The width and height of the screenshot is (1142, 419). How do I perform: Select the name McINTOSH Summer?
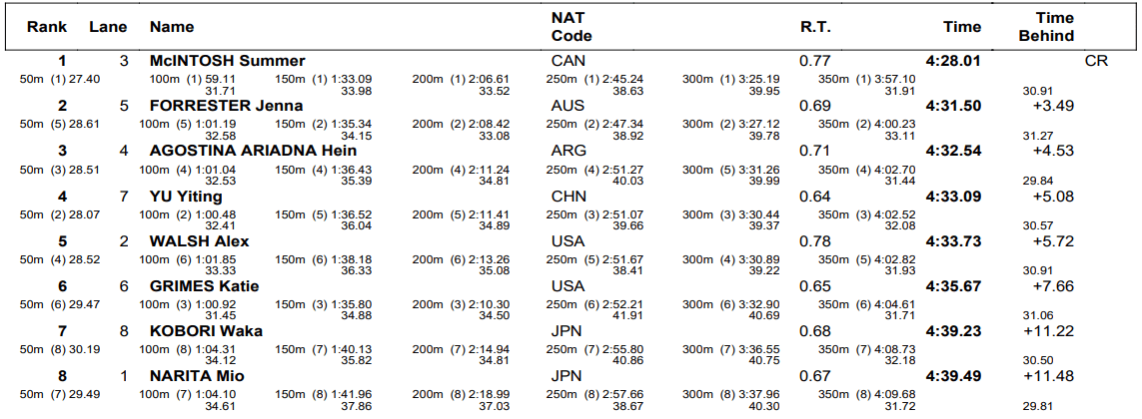pyautogui.click(x=227, y=61)
